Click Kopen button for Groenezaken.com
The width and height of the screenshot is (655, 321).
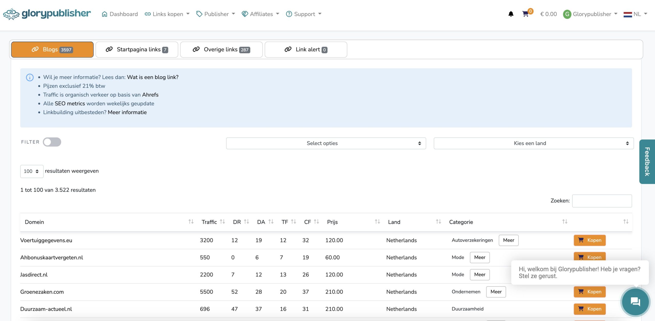click(x=589, y=292)
